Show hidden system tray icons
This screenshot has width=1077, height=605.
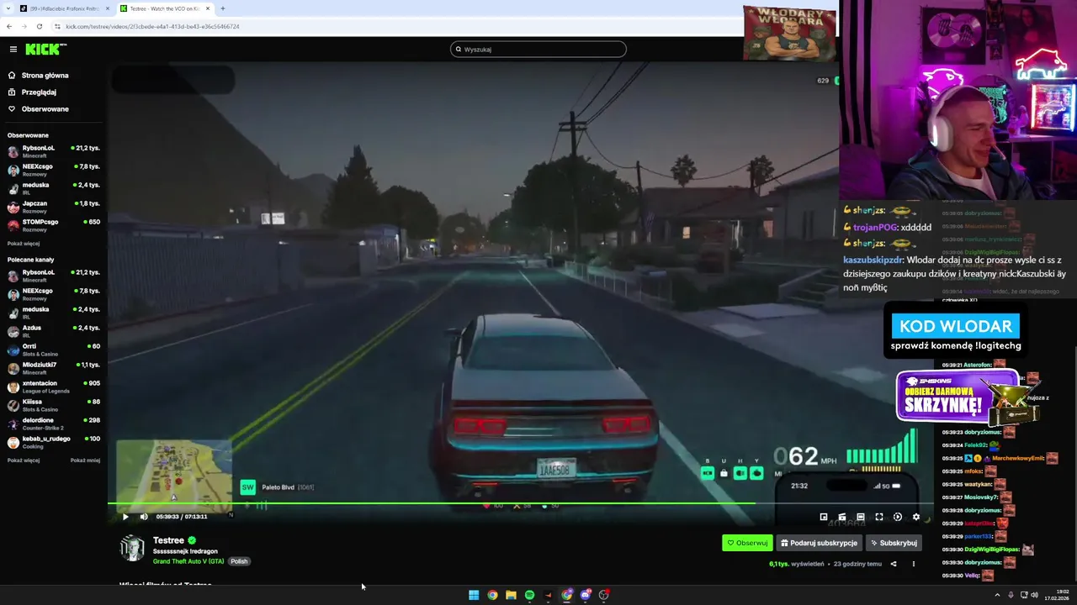coord(998,595)
